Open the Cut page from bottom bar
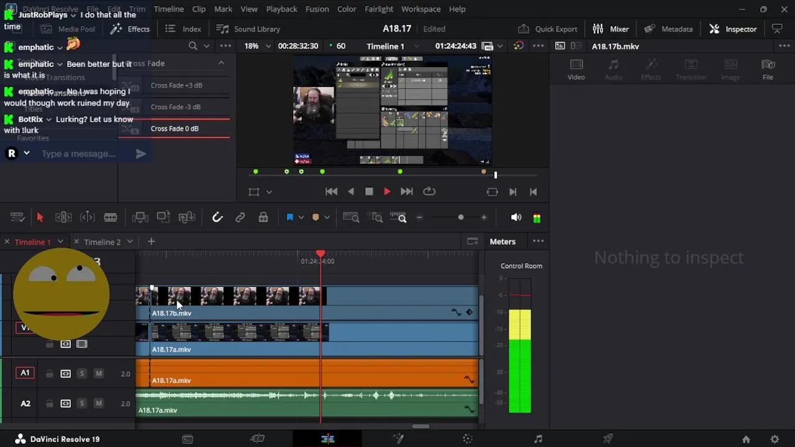 coord(257,439)
